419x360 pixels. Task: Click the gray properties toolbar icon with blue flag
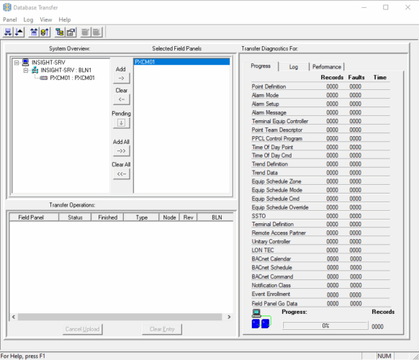[x=71, y=32]
